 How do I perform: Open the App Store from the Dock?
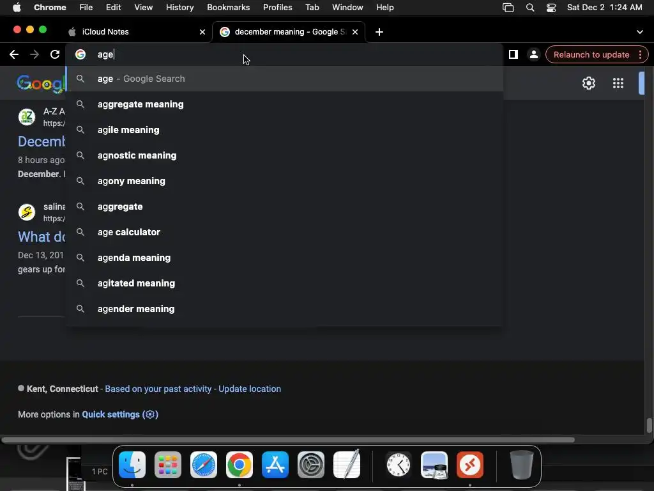click(275, 465)
